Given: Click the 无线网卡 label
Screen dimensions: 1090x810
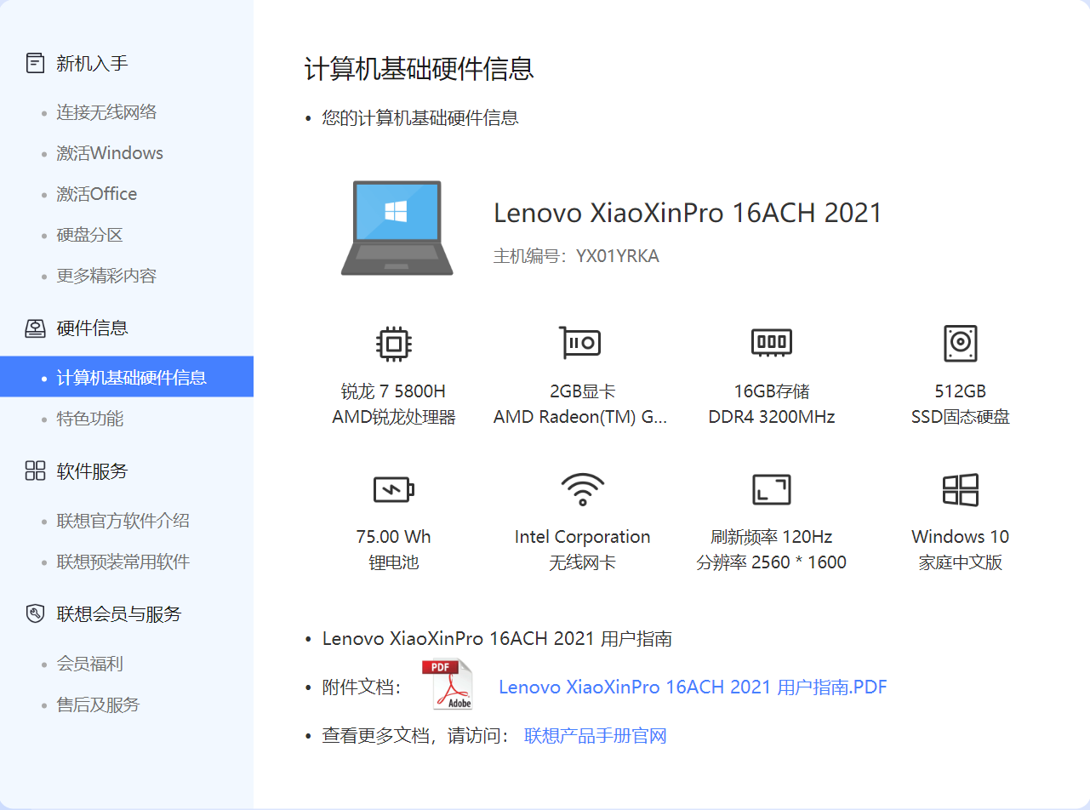Looking at the screenshot, I should pyautogui.click(x=583, y=562).
